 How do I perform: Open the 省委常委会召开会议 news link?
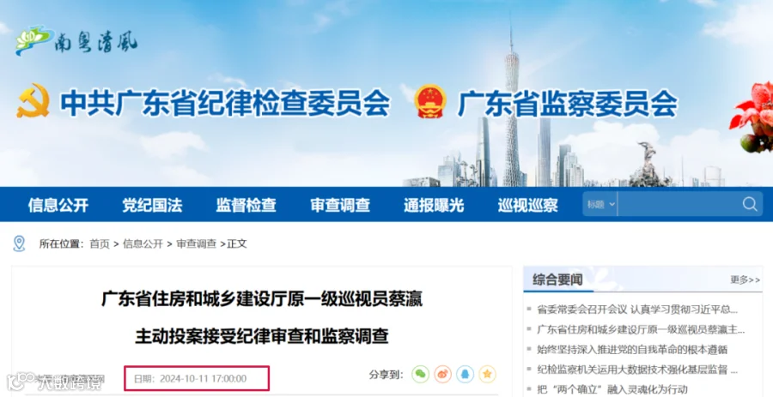[x=637, y=310]
